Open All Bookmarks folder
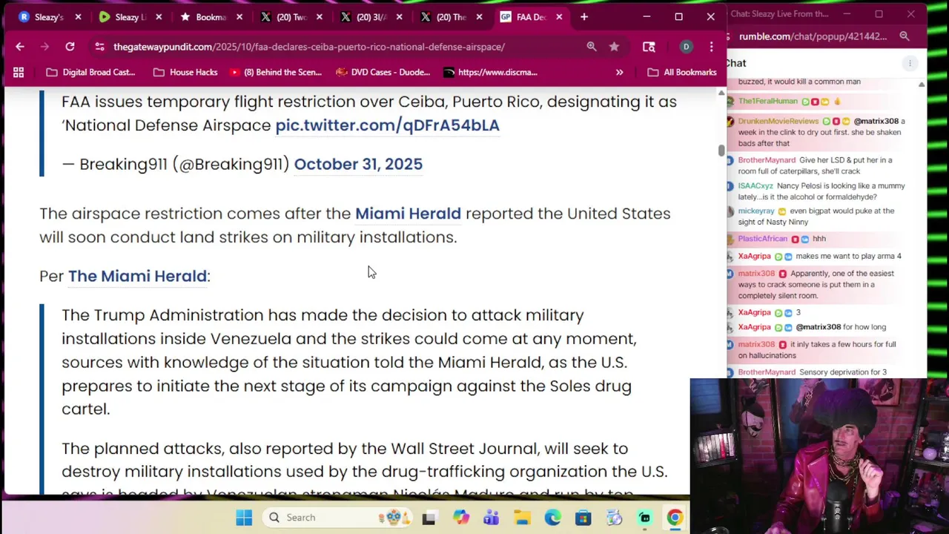Viewport: 949px width, 534px height. point(681,72)
